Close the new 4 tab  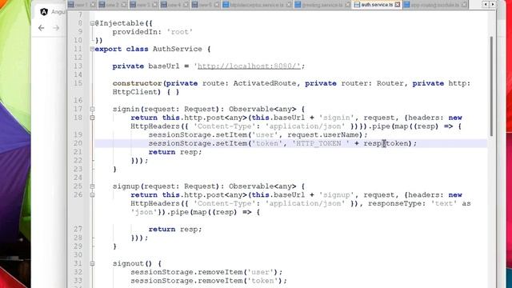186,5
